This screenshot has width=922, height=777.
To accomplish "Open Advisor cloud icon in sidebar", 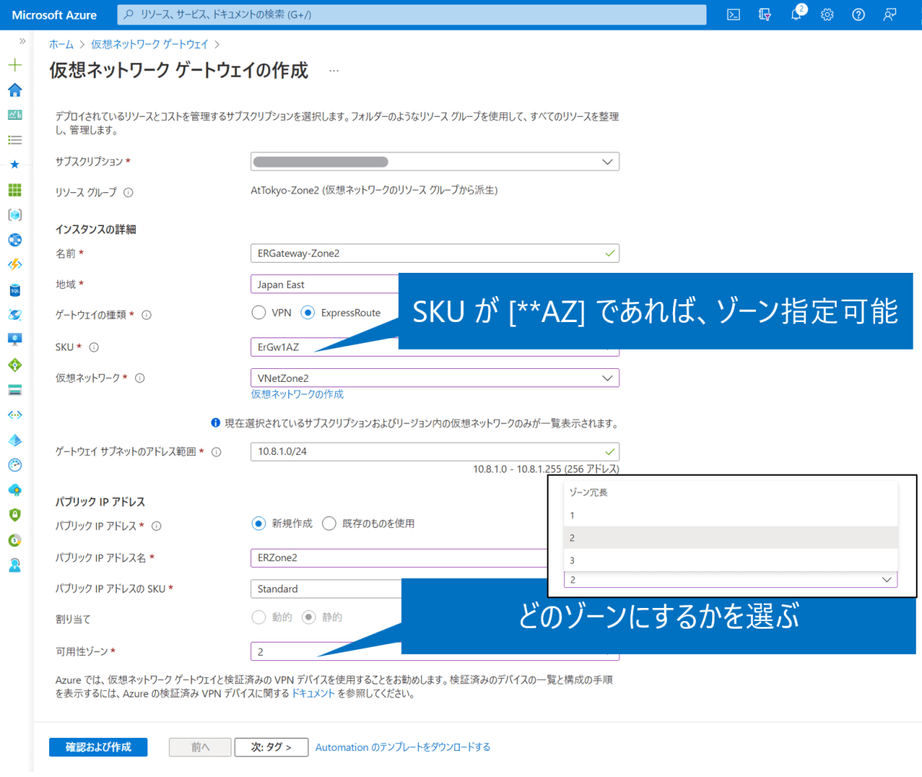I will click(15, 490).
